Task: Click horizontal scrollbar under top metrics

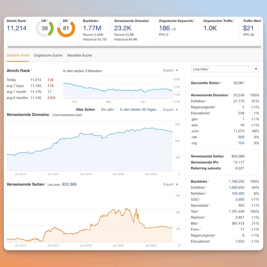Action: pos(134,47)
